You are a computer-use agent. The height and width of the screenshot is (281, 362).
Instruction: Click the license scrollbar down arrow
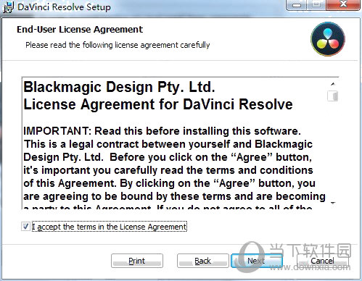[x=333, y=203]
